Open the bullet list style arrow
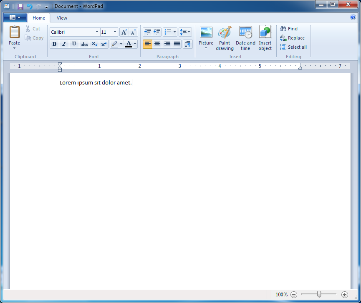The width and height of the screenshot is (361, 303). (175, 32)
